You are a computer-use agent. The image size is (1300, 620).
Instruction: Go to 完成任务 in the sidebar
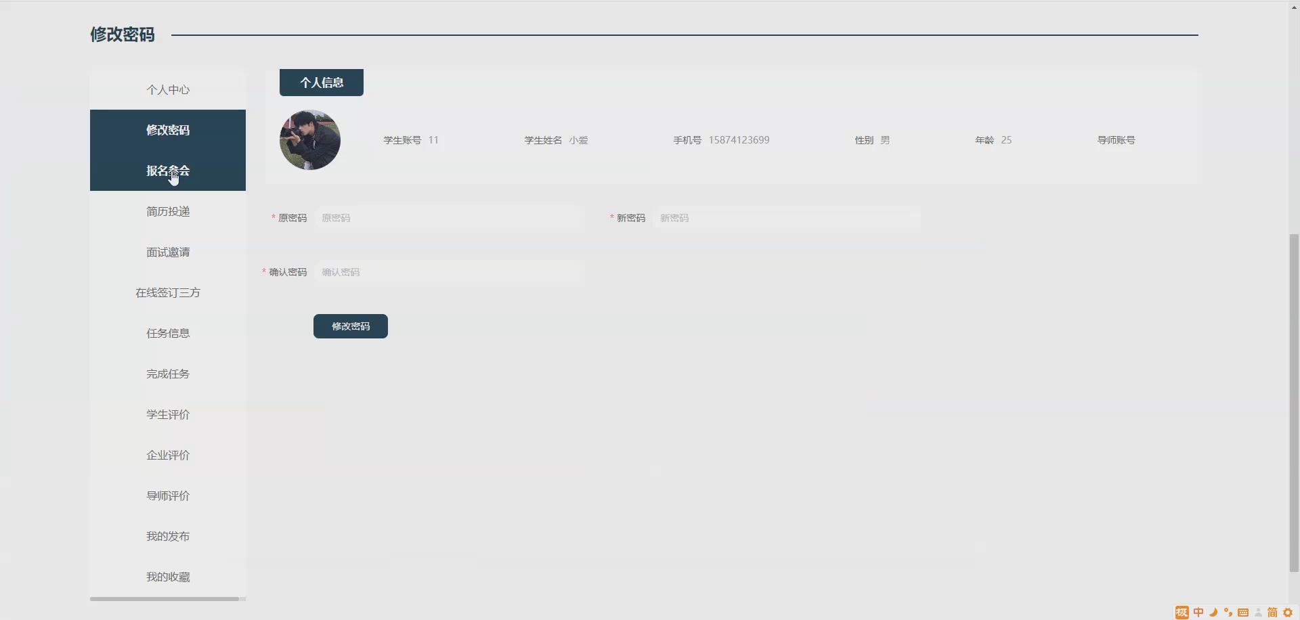[168, 374]
